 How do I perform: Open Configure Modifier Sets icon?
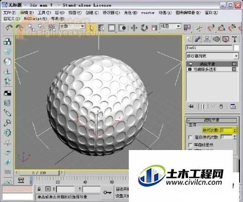pyautogui.click(x=233, y=106)
